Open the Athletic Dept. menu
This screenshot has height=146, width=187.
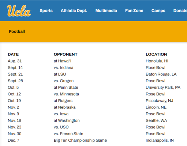(x=74, y=11)
